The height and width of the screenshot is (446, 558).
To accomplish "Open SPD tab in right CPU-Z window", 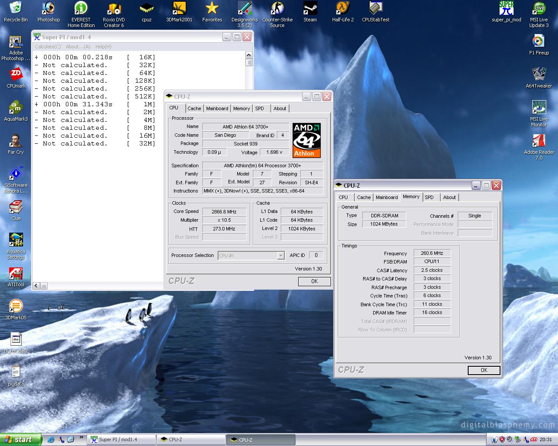I will [429, 197].
